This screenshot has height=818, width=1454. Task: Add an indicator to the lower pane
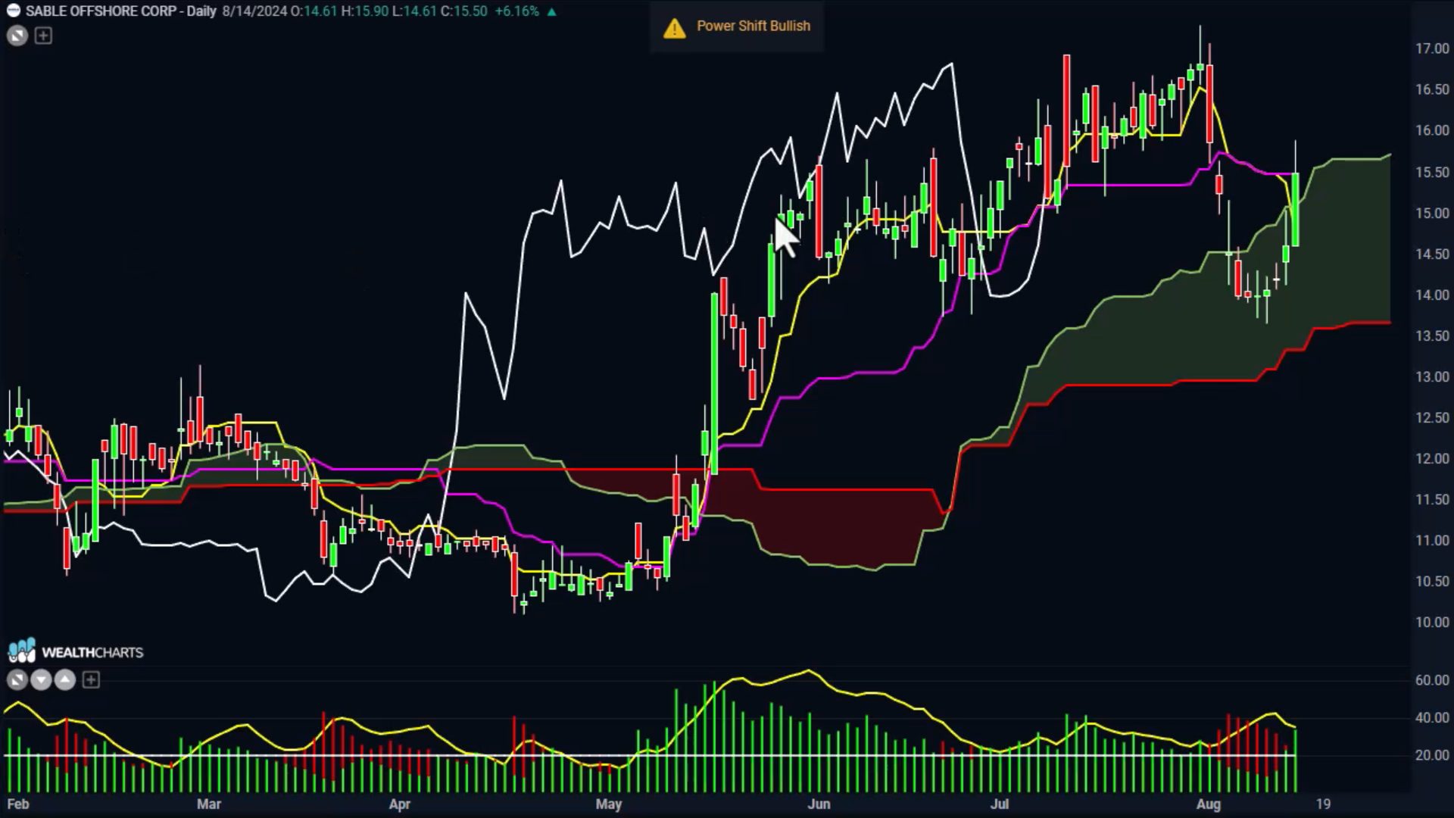click(x=91, y=680)
